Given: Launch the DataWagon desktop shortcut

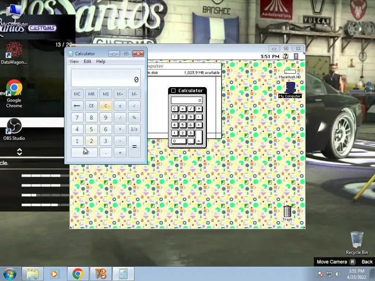Looking at the screenshot, I should pyautogui.click(x=14, y=53).
